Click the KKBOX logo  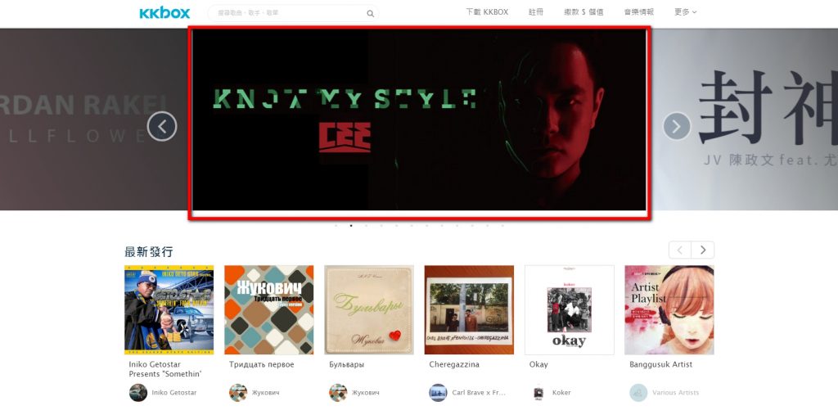(164, 12)
